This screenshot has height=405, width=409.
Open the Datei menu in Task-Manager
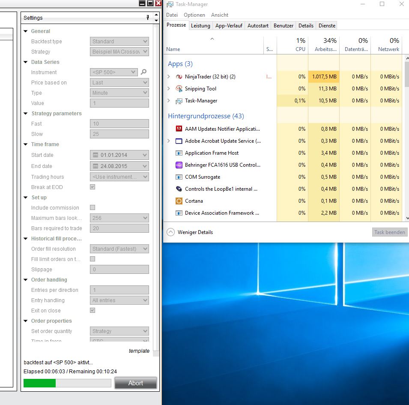coord(172,15)
